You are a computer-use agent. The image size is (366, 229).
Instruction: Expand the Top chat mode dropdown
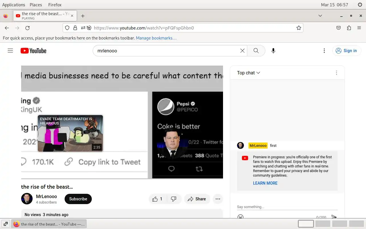pyautogui.click(x=248, y=73)
